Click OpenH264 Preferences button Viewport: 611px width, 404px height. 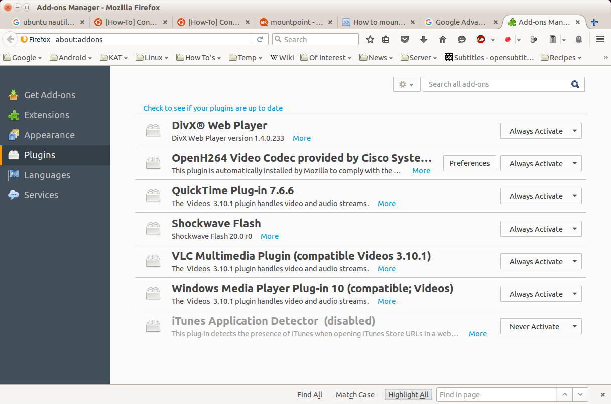pyautogui.click(x=469, y=163)
